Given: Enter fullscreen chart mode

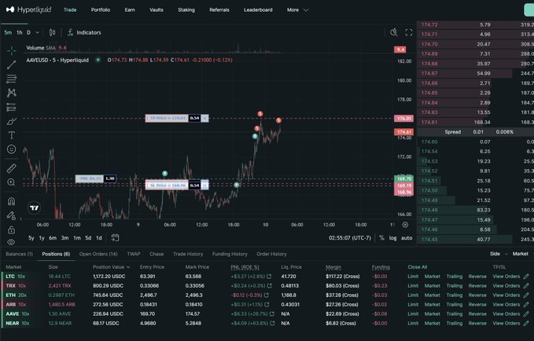Looking at the screenshot, I should click(409, 32).
